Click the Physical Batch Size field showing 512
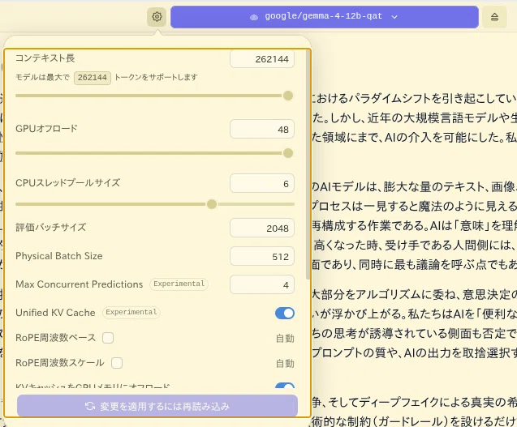This screenshot has width=517, height=427. 262,256
